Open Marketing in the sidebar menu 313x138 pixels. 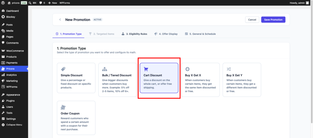tap(14, 81)
